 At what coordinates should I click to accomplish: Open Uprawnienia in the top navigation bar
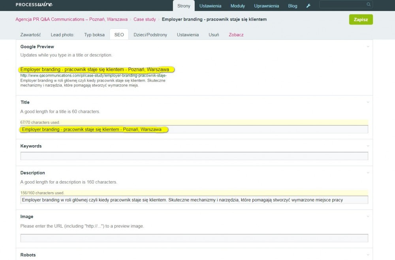[266, 6]
